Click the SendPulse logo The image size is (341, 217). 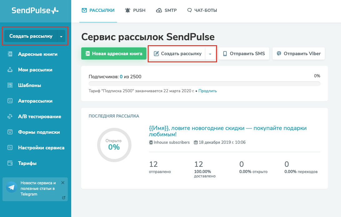pyautogui.click(x=35, y=10)
